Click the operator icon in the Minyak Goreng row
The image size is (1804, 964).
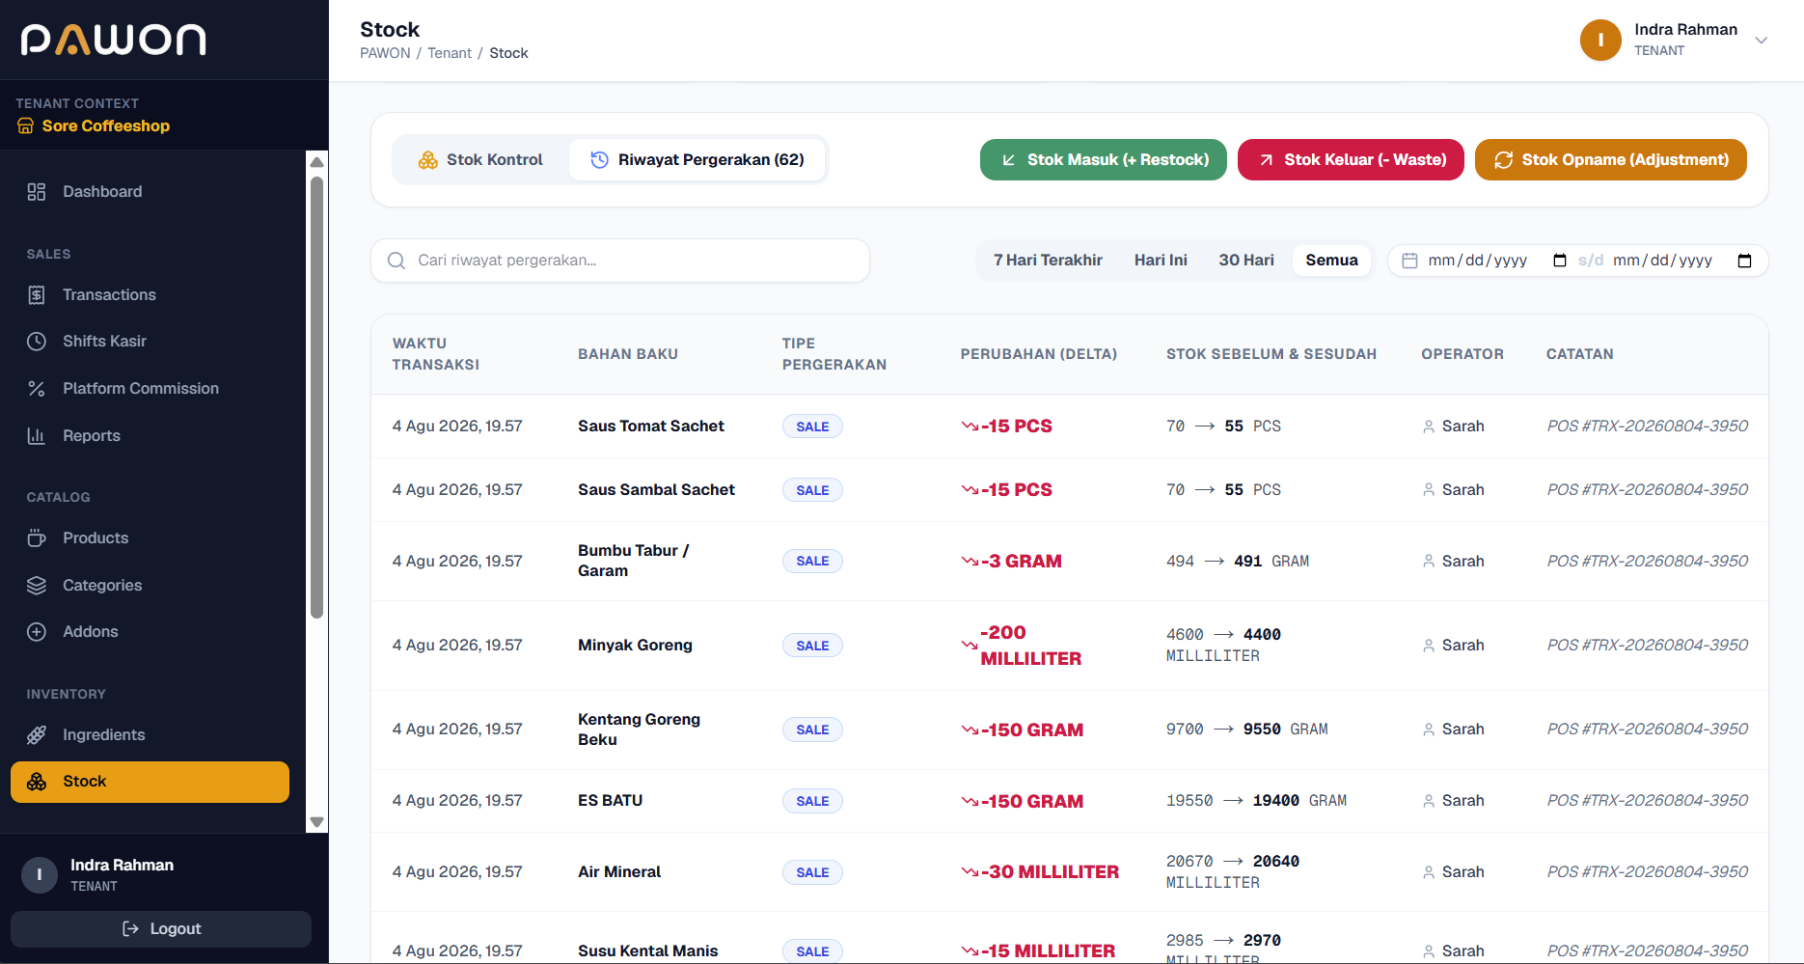coord(1429,646)
